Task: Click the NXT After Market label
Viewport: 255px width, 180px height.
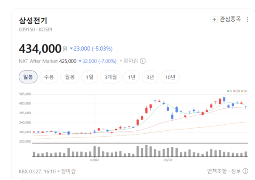Action: pos(38,61)
